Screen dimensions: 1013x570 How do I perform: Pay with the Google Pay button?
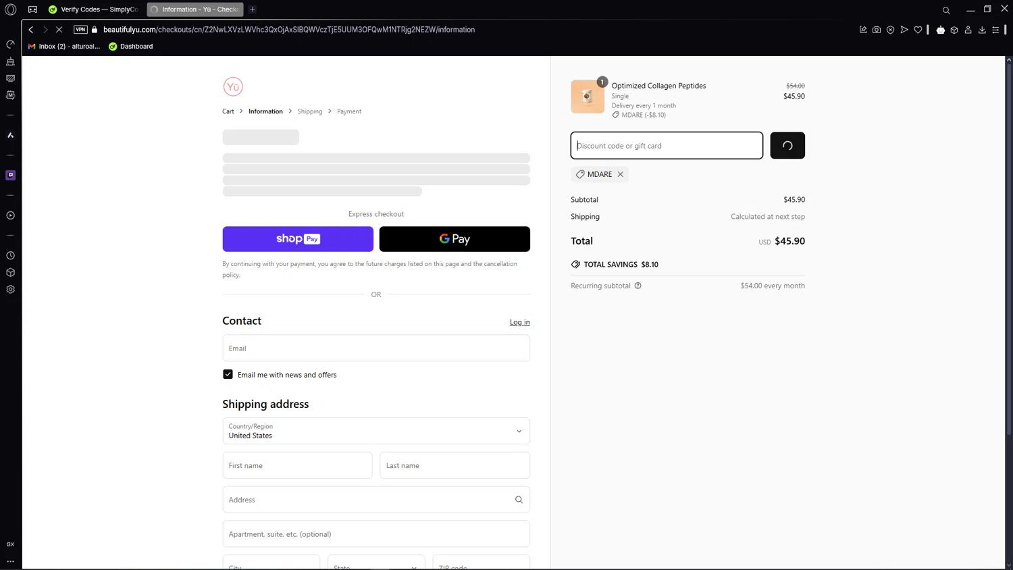coord(454,239)
